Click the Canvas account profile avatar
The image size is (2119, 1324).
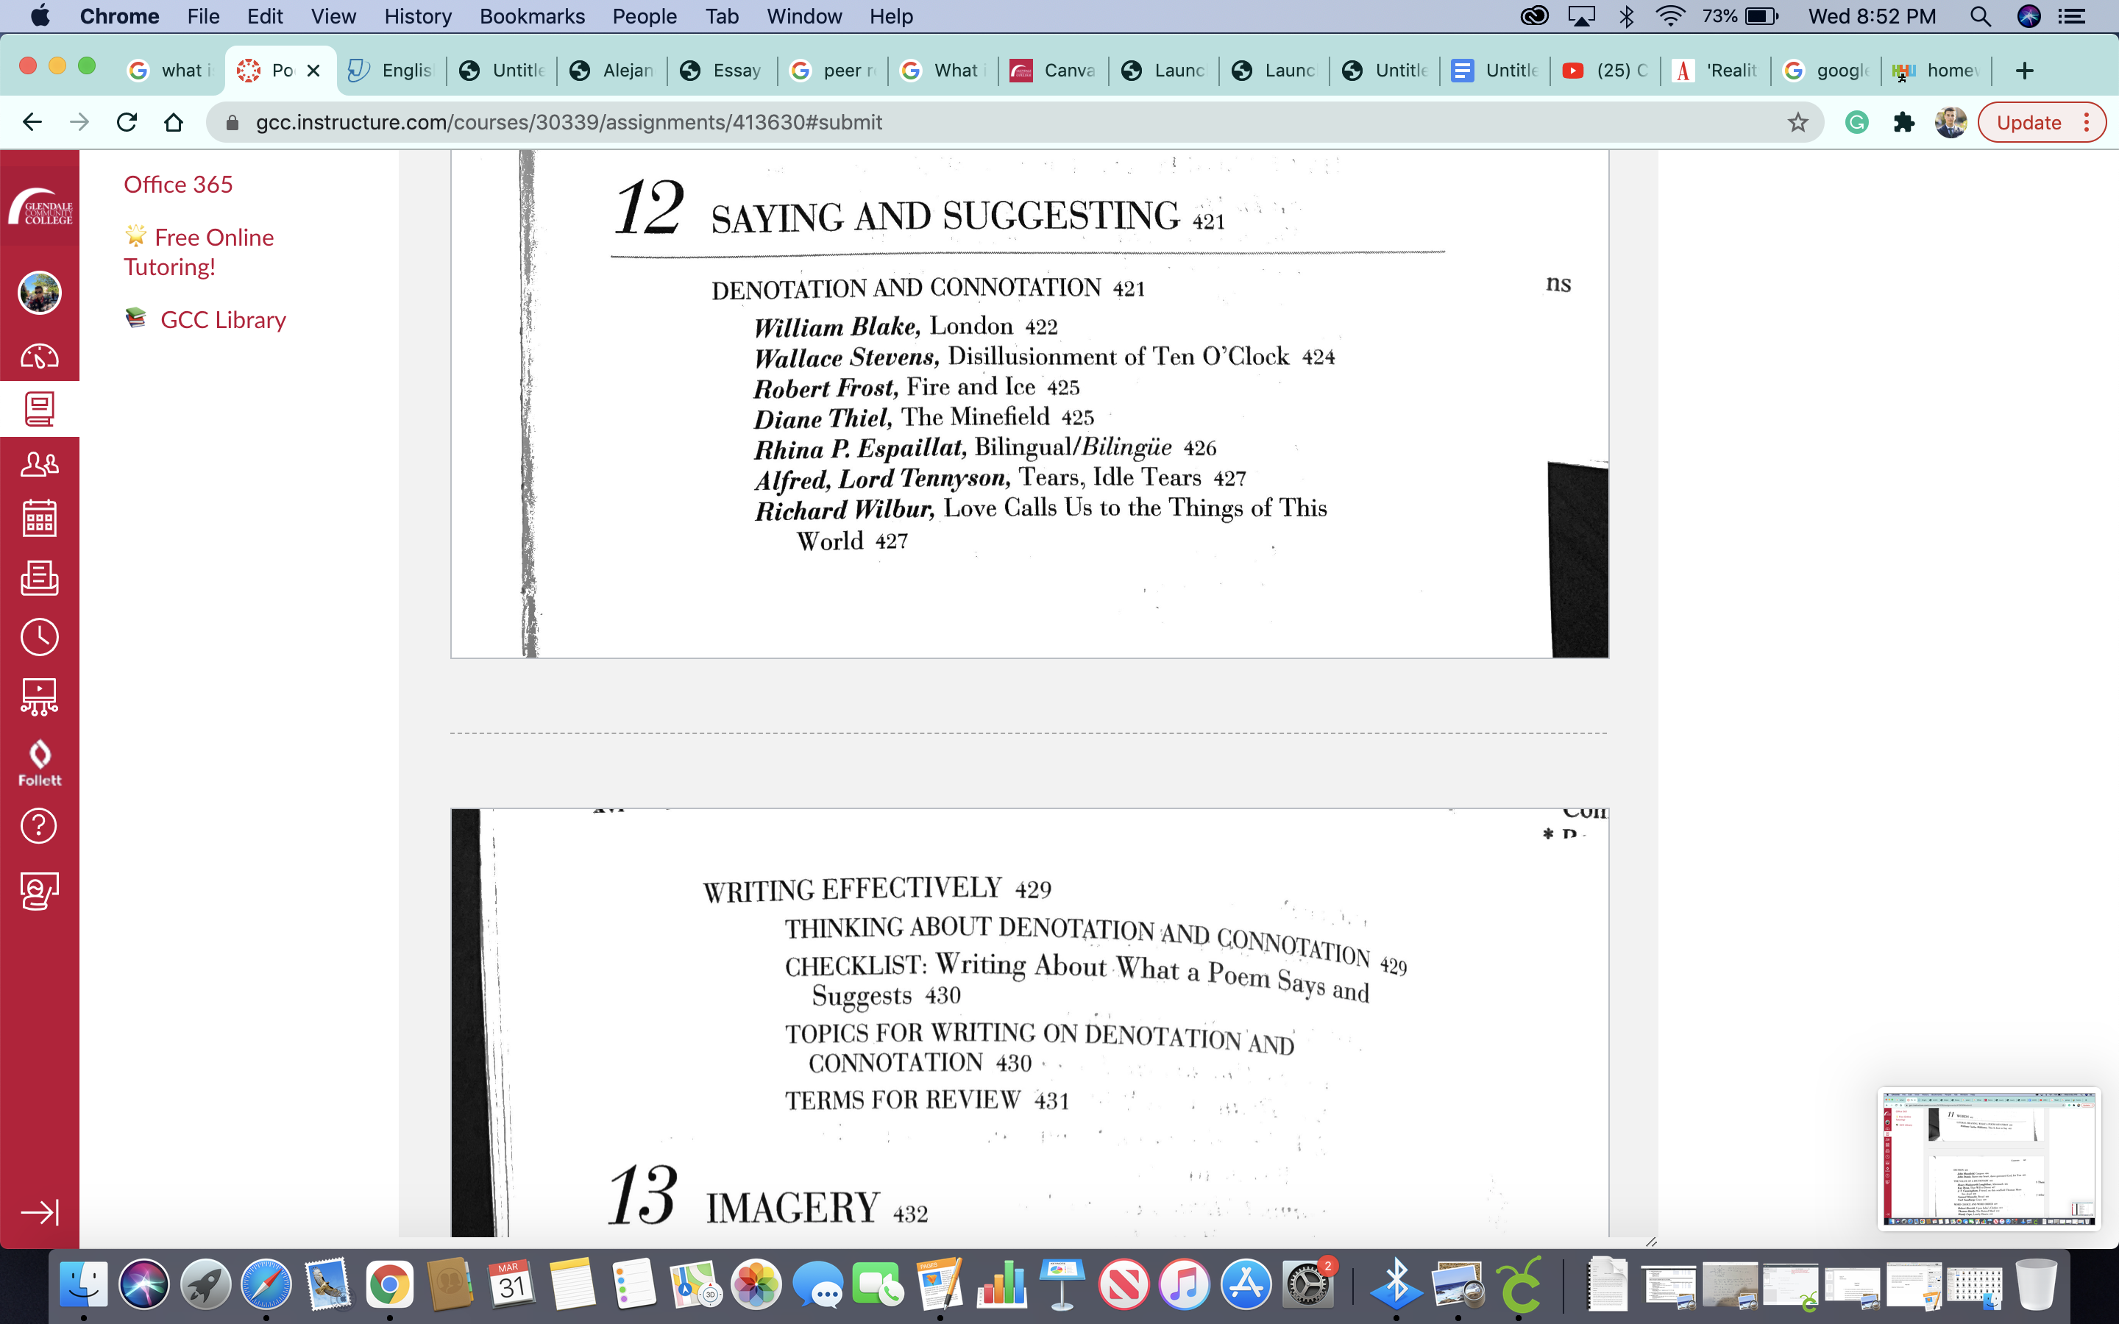40,293
